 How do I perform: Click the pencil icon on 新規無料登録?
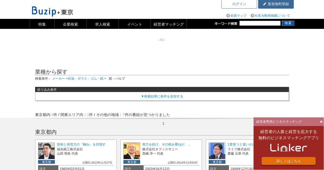[x=265, y=4]
